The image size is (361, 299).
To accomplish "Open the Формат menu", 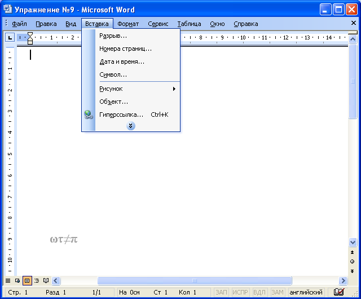I will click(x=128, y=24).
